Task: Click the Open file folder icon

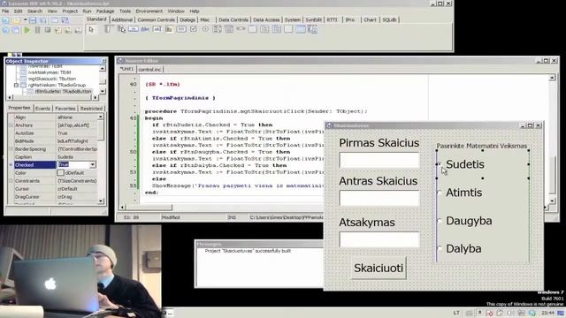Action: [x=16, y=20]
